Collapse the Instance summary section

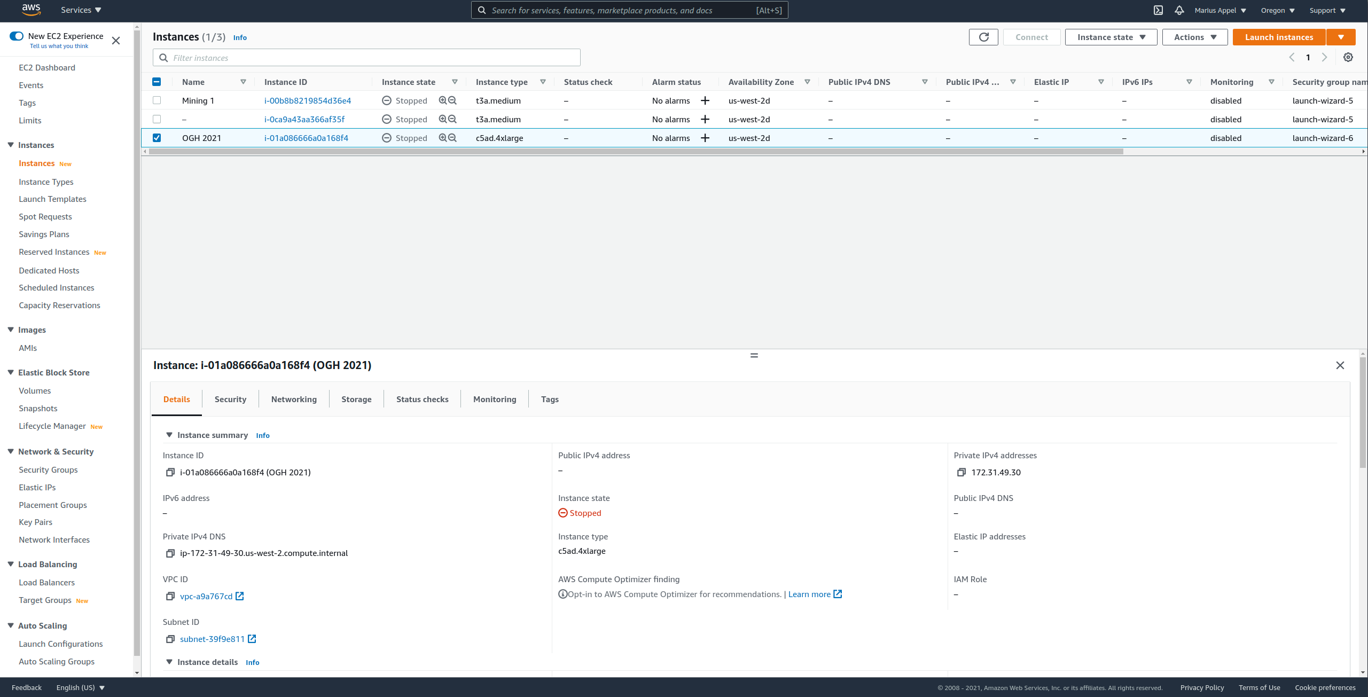[x=169, y=435]
